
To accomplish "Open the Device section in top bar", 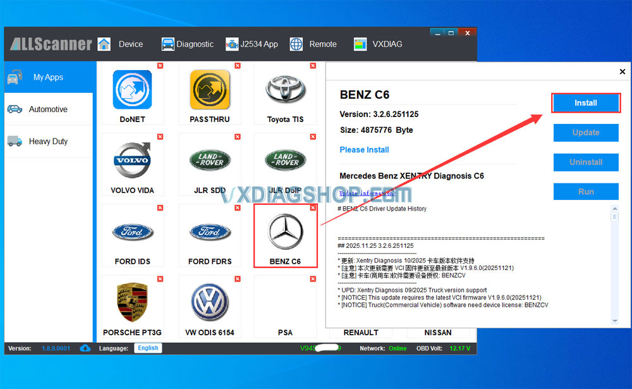I will [x=124, y=44].
